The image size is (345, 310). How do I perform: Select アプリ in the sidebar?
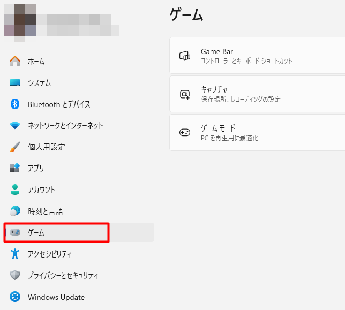(79, 168)
